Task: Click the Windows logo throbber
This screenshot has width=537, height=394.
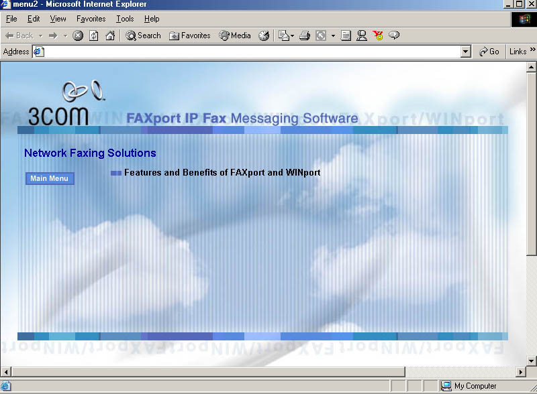Action: [x=524, y=19]
